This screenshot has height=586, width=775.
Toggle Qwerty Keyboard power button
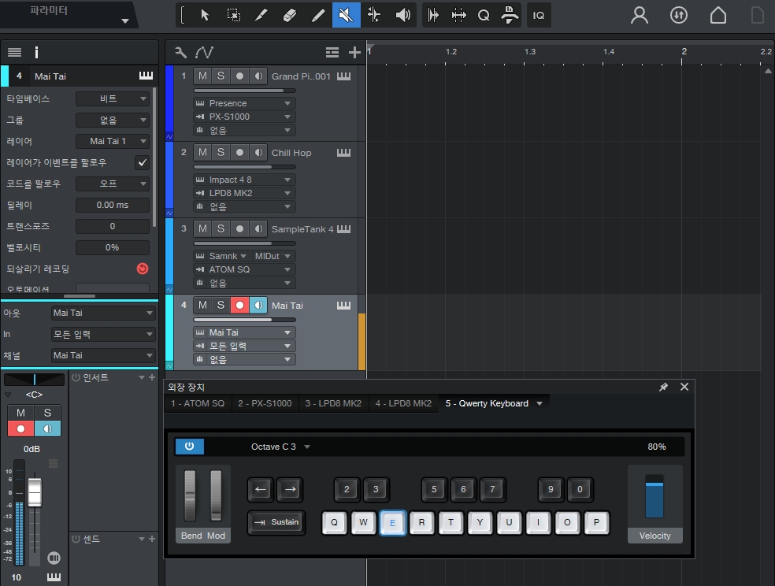click(189, 446)
